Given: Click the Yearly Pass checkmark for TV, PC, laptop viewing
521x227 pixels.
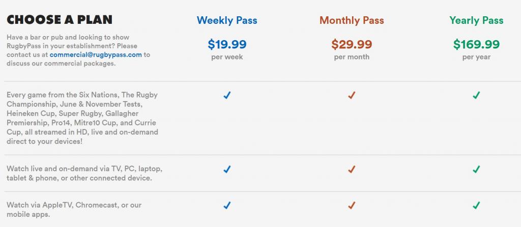Looking at the screenshot, I should click(476, 170).
